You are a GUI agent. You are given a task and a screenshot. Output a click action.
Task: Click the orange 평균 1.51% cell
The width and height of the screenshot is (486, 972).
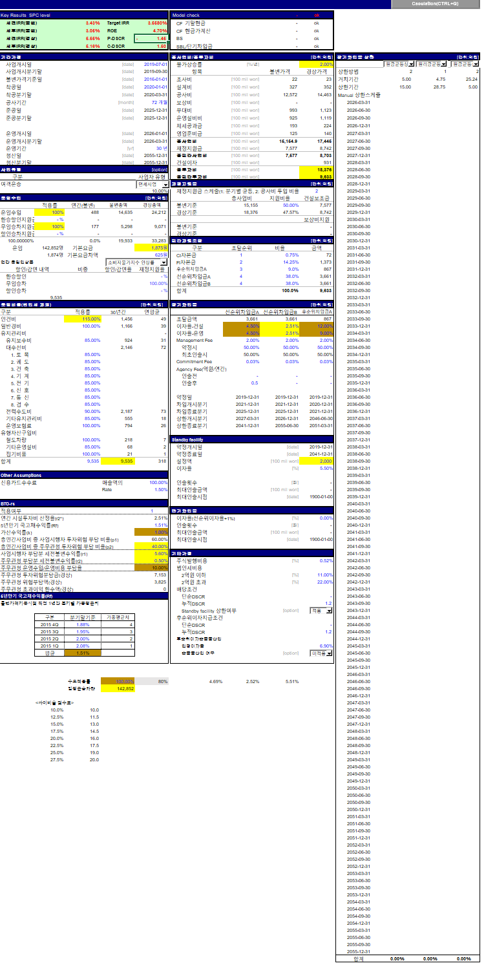[x=83, y=653]
